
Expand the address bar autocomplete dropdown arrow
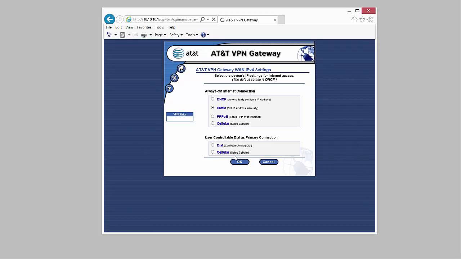click(208, 19)
